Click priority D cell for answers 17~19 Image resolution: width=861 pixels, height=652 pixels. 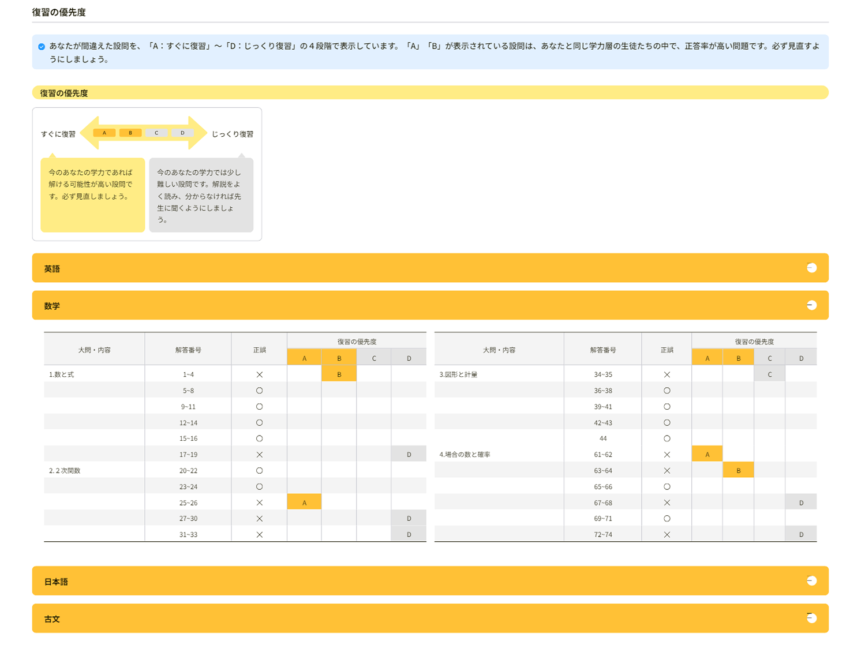pyautogui.click(x=409, y=455)
